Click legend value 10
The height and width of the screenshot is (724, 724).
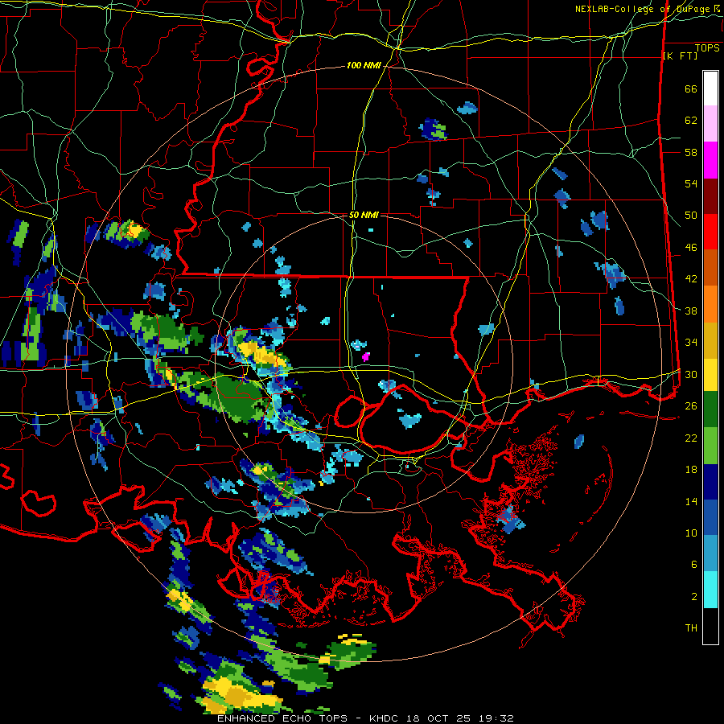691,533
